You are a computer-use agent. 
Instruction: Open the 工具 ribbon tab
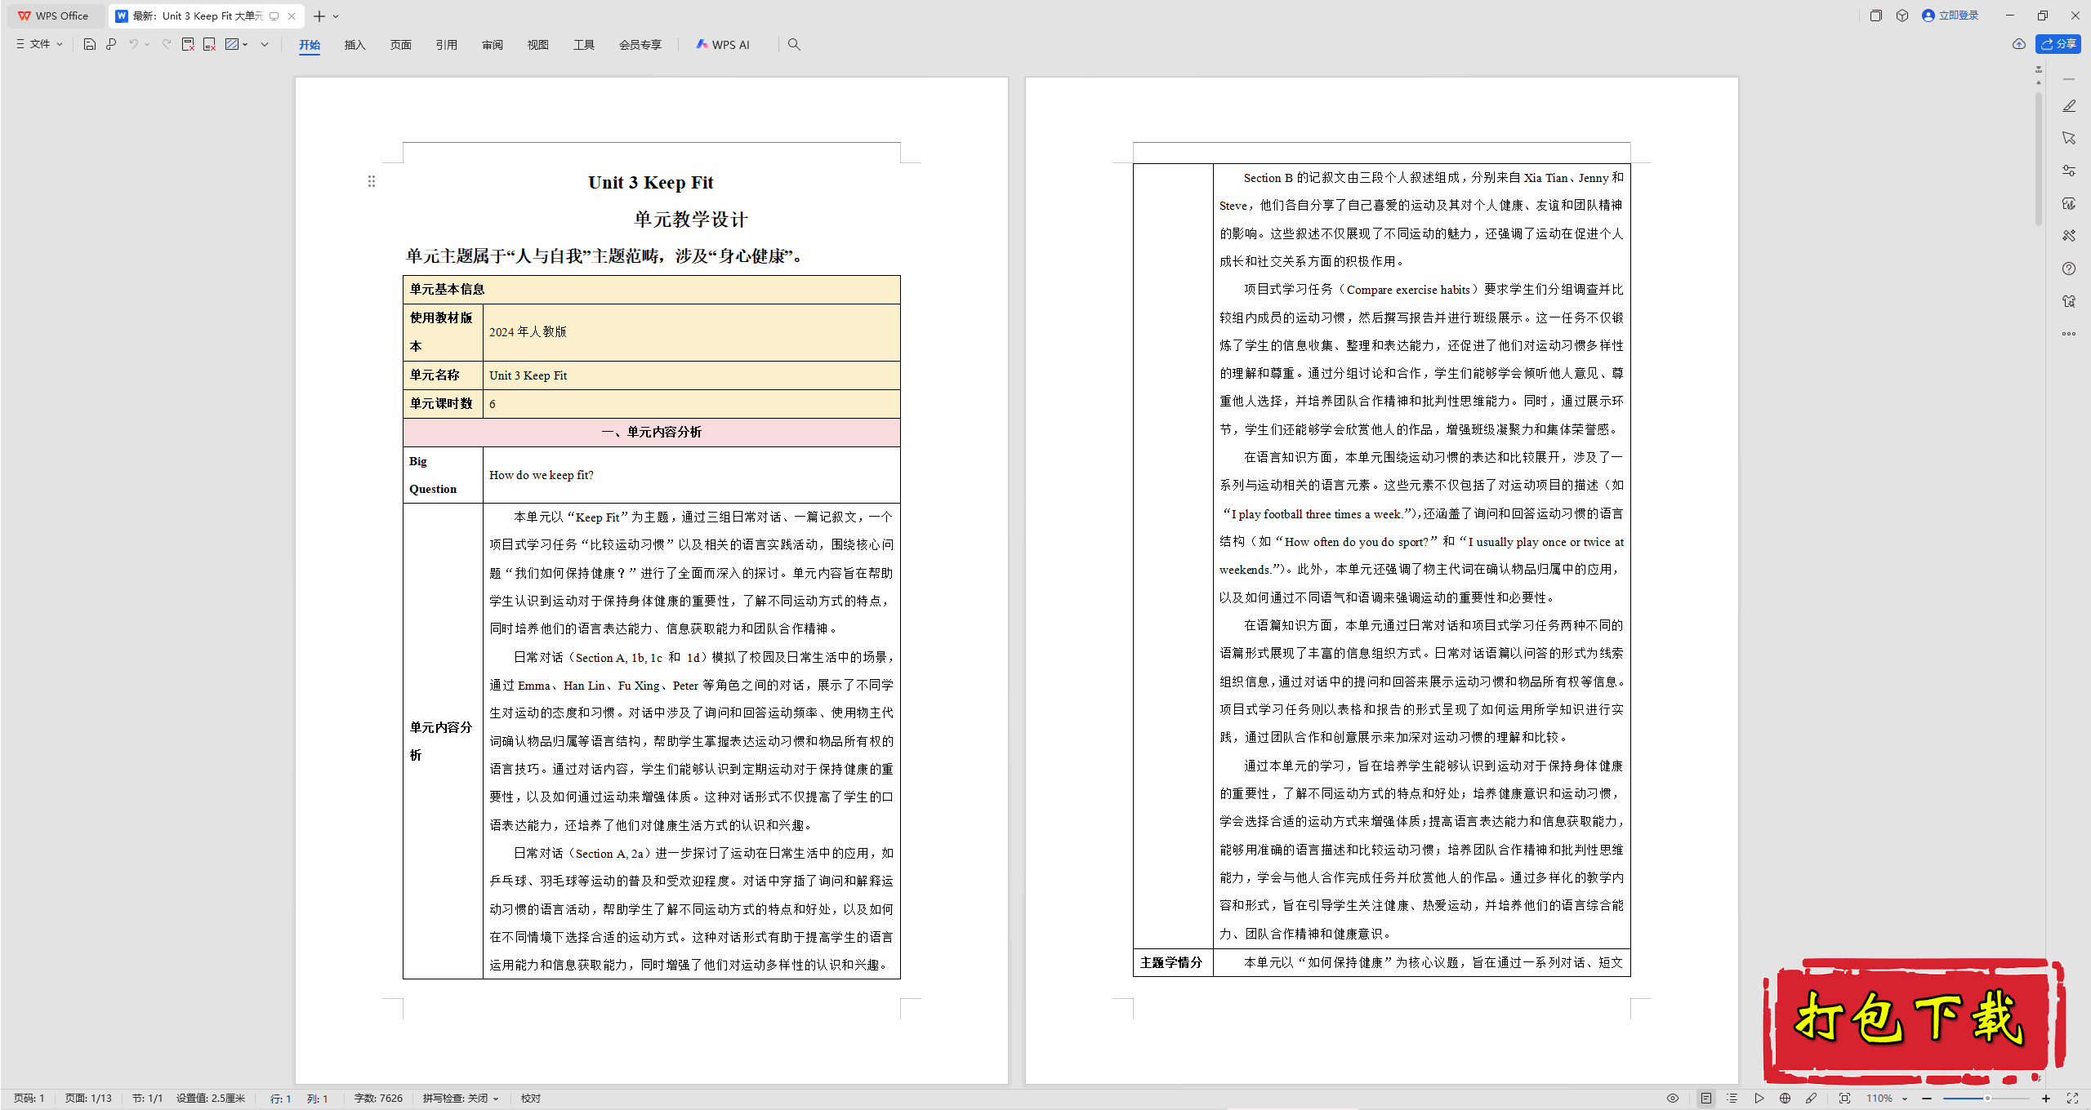tap(583, 45)
